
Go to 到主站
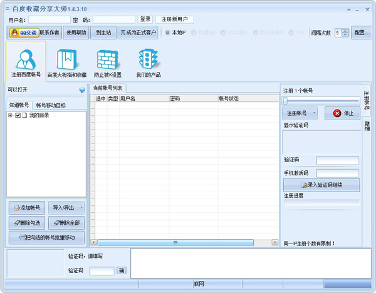click(x=103, y=33)
